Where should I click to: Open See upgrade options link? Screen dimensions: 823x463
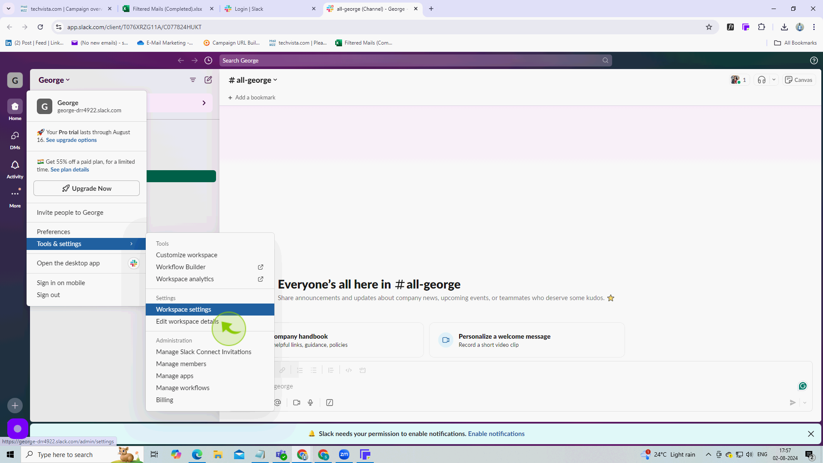pyautogui.click(x=71, y=140)
